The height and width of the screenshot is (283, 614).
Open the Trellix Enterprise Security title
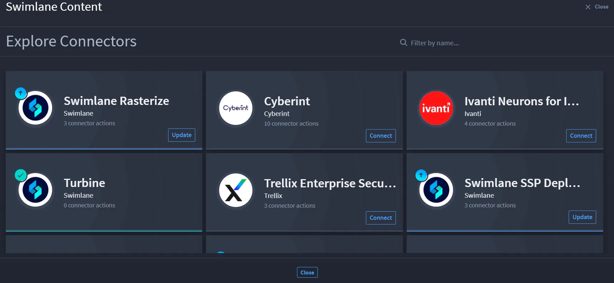coord(330,183)
